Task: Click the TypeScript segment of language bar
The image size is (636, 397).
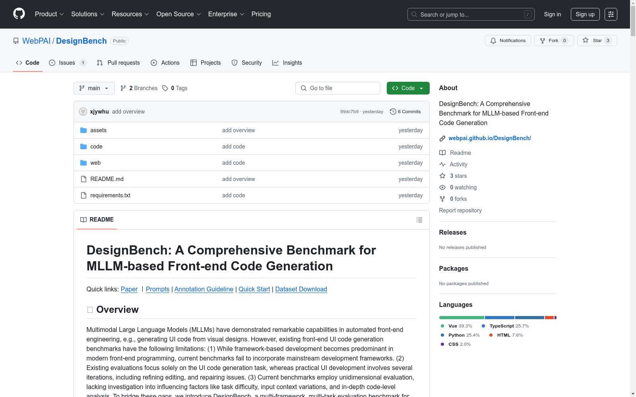Action: pos(500,318)
